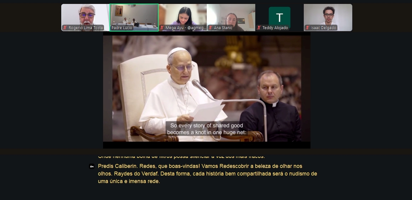Click Teddy Alojado's green T avatar
Screen dimensions: 412x200
click(279, 17)
